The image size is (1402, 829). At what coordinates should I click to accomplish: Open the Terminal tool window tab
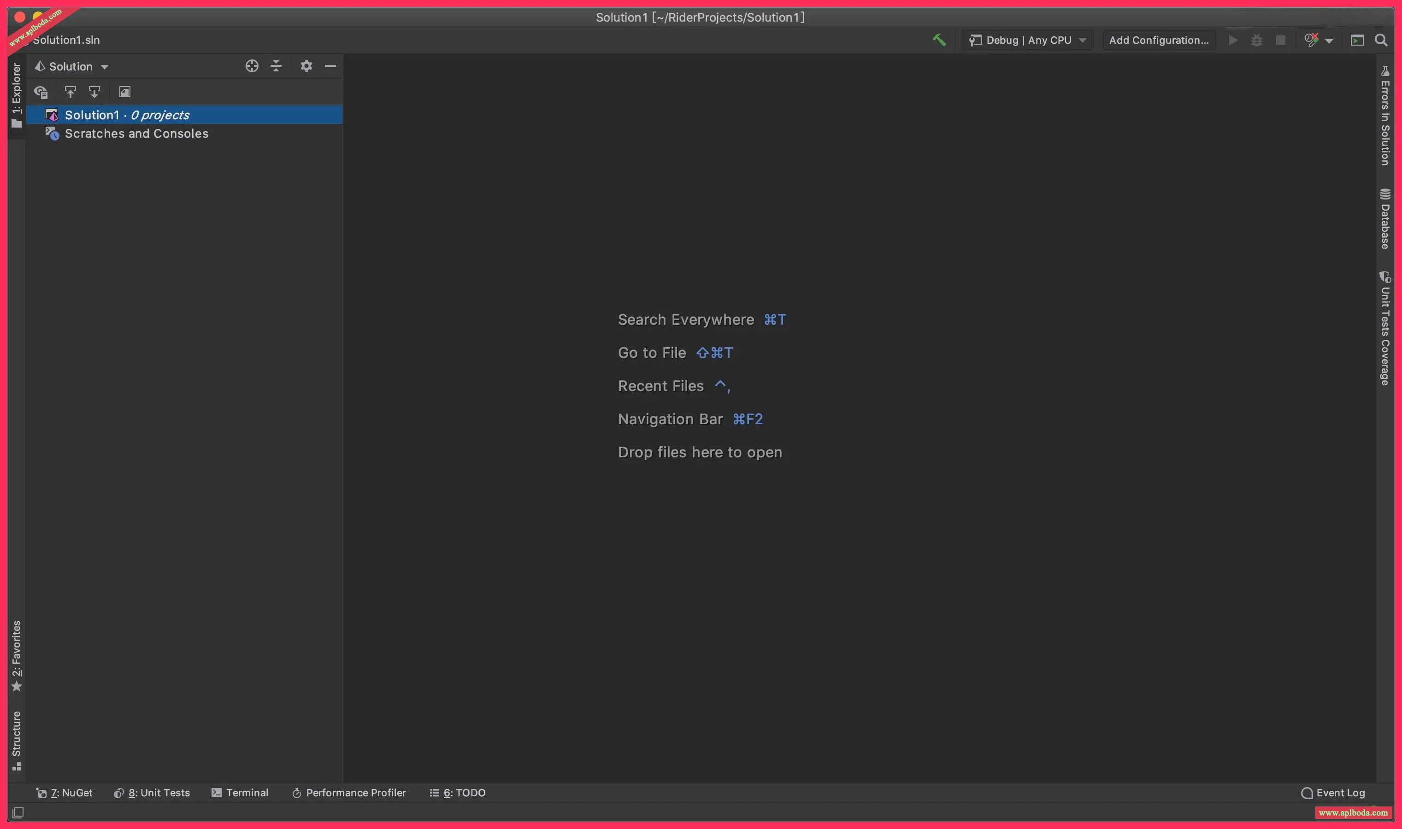(x=240, y=792)
